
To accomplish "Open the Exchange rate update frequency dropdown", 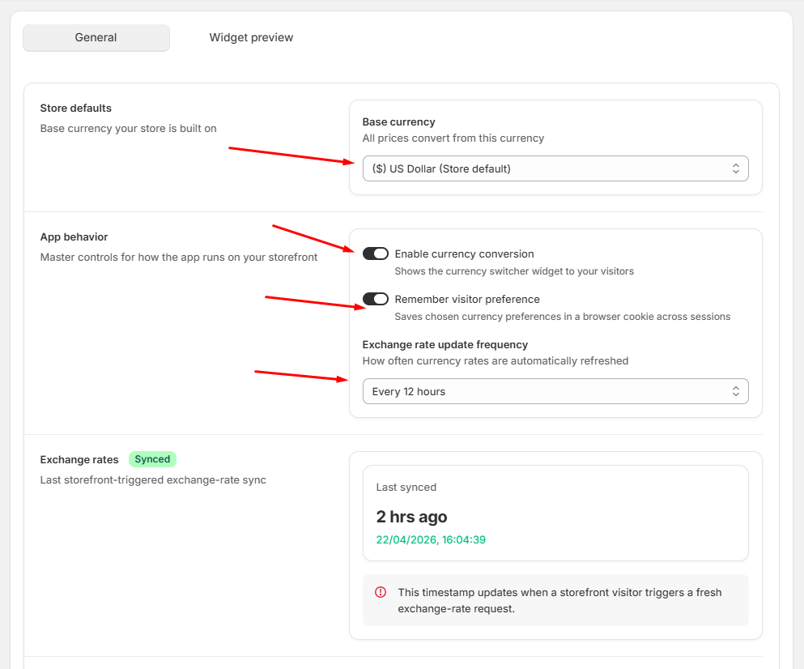I will (x=555, y=390).
